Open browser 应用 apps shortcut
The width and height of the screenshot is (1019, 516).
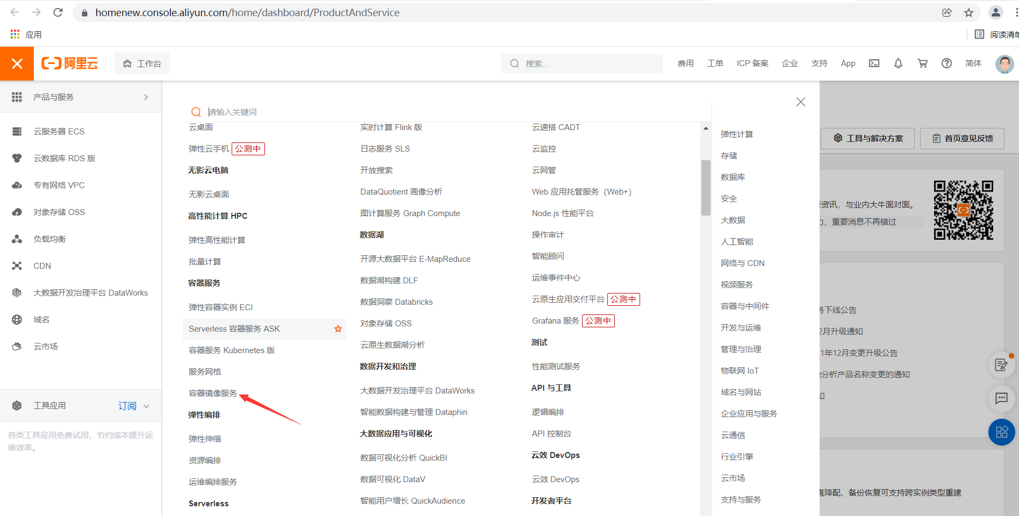[x=26, y=34]
